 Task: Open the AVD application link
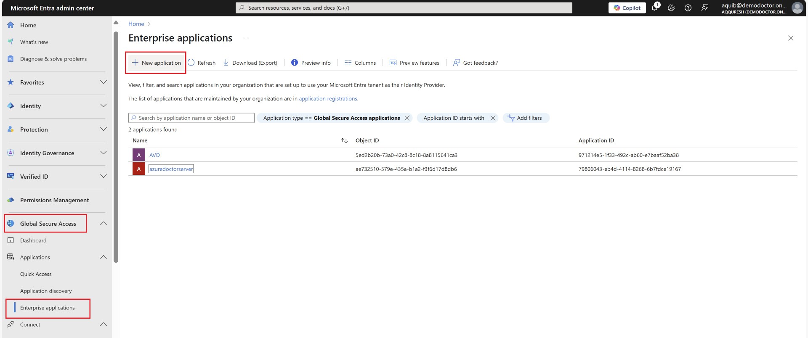click(154, 155)
